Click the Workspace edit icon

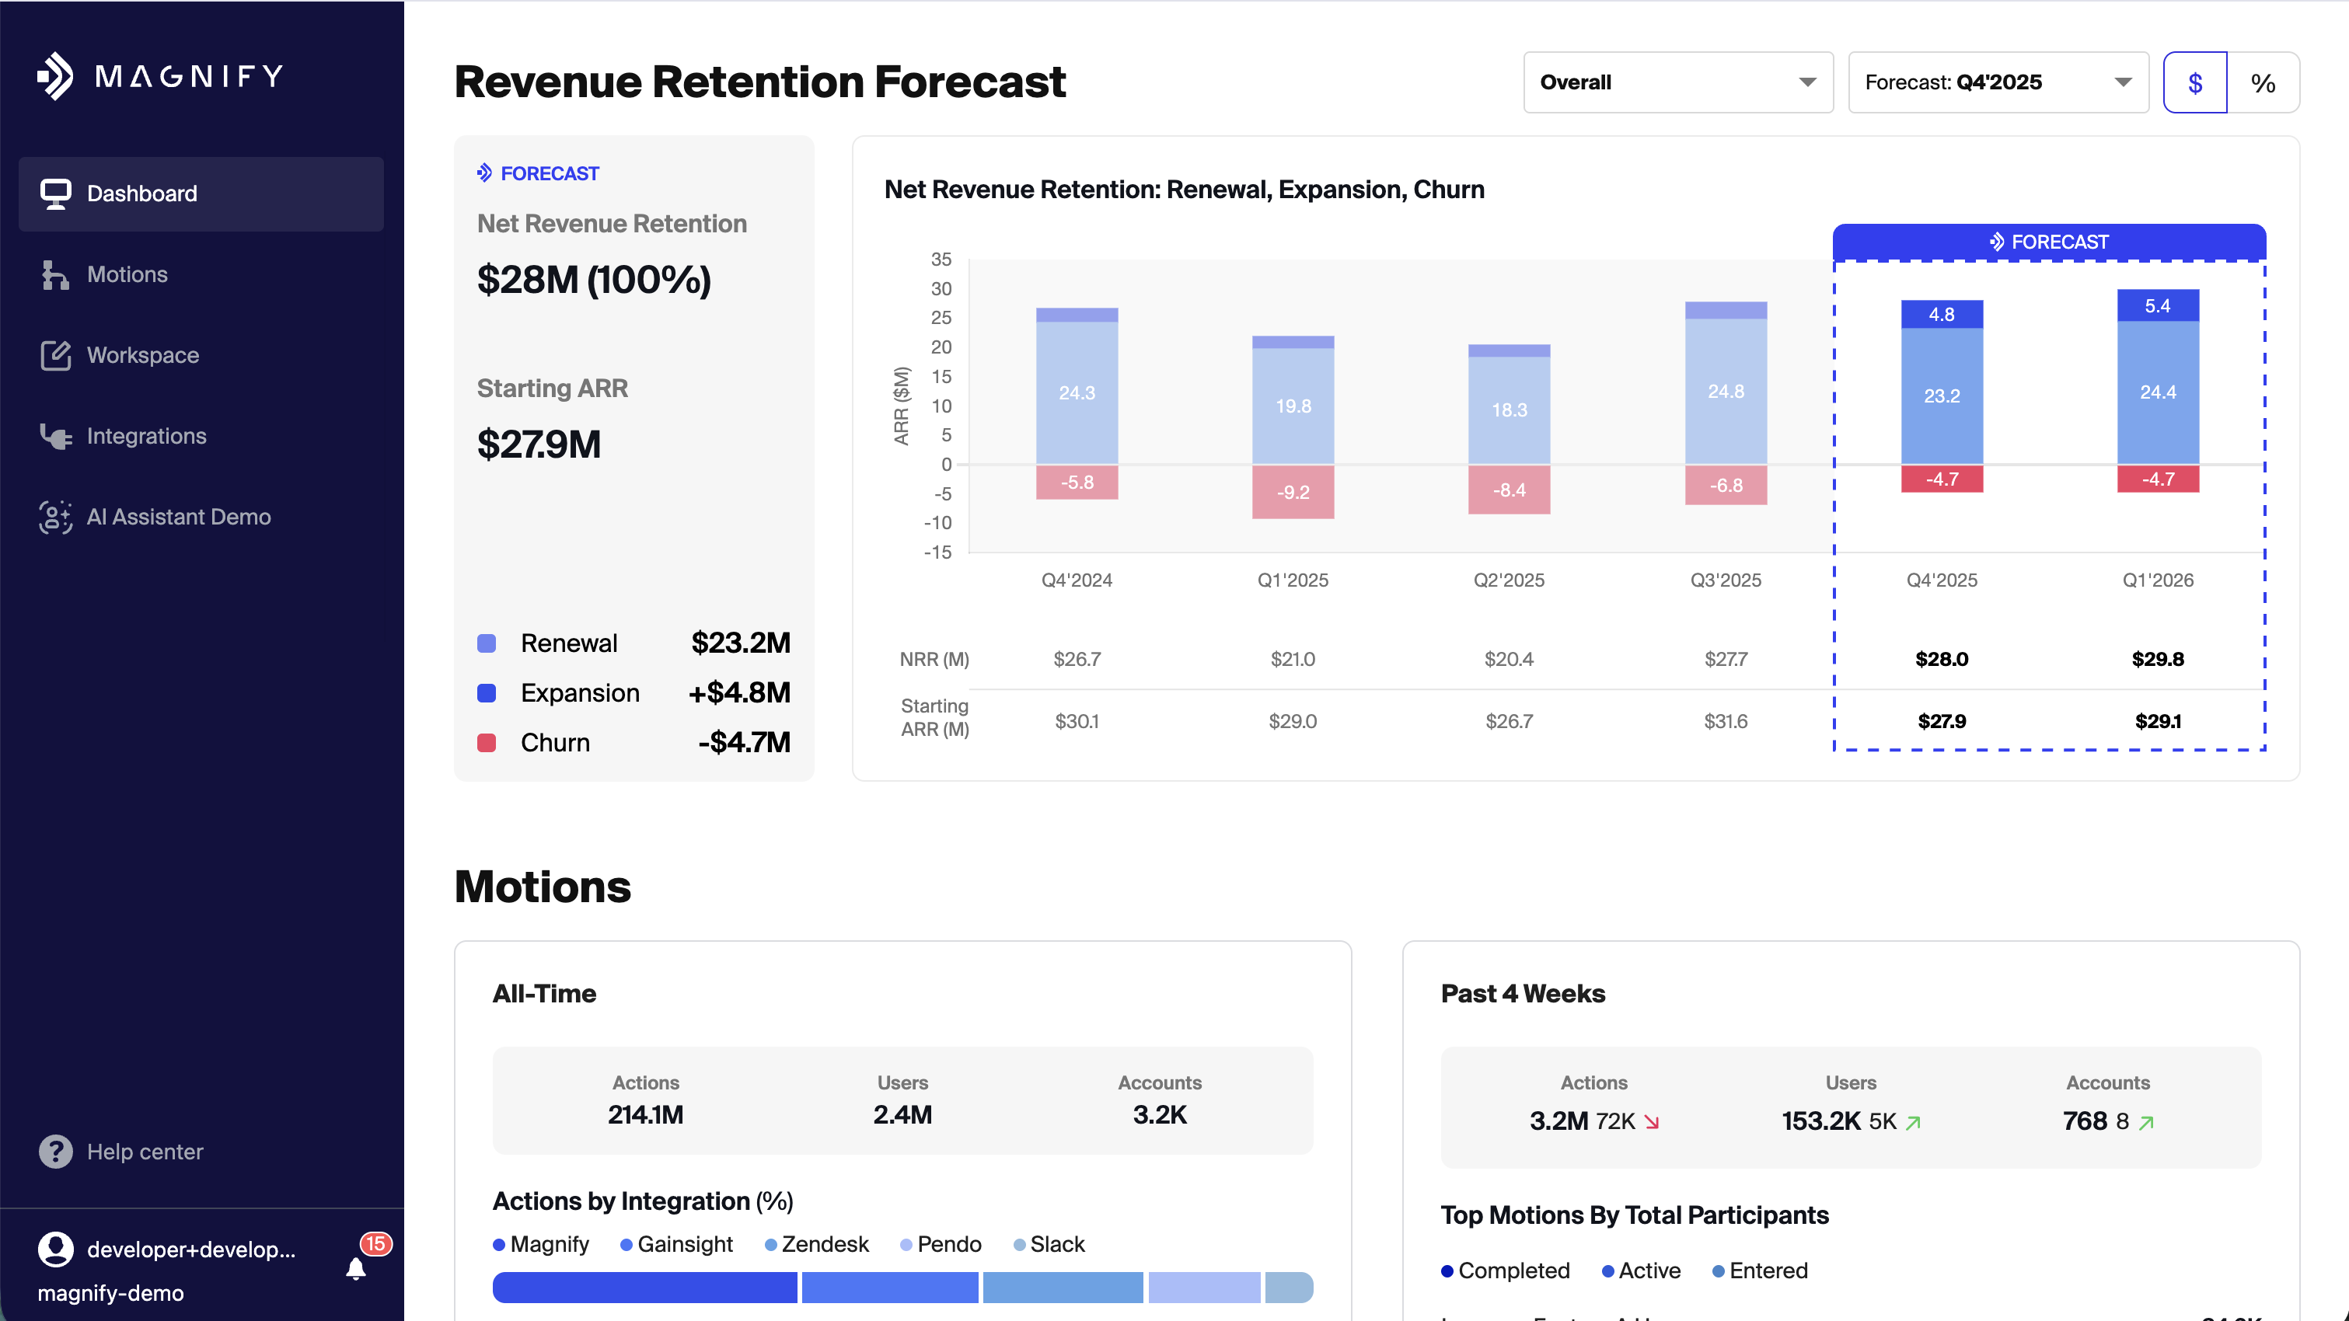coord(54,356)
